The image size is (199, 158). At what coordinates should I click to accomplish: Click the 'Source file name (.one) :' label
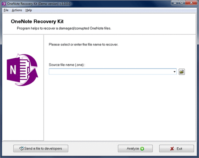(x=67, y=65)
